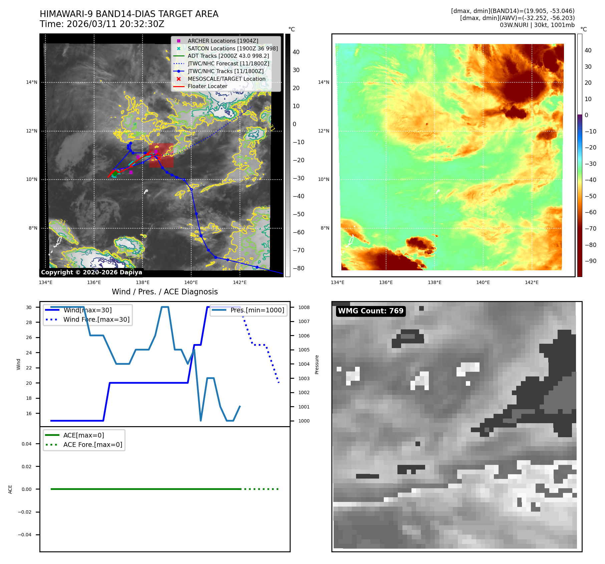Click the dotted JTWC/NHC Forecast legend symbol

tap(179, 63)
